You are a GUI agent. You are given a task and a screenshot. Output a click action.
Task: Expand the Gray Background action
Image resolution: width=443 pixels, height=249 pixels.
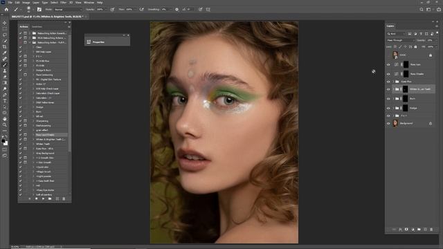click(x=33, y=154)
